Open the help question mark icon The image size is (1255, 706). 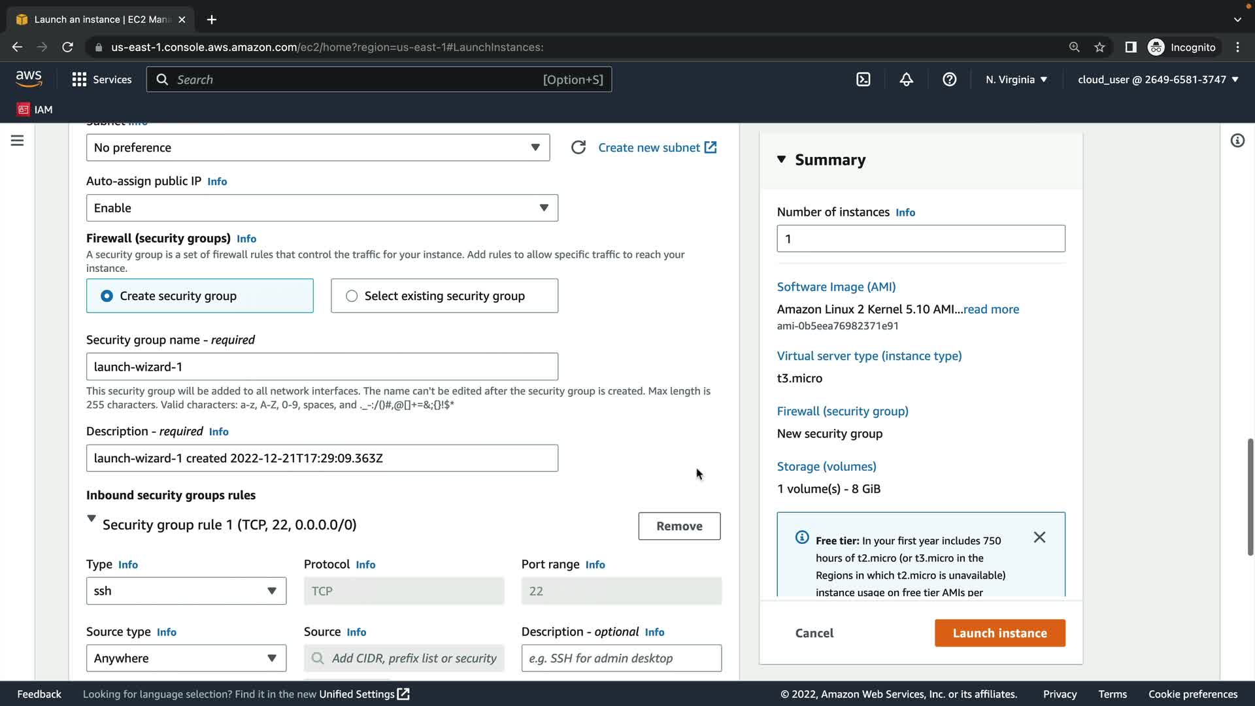(949, 80)
